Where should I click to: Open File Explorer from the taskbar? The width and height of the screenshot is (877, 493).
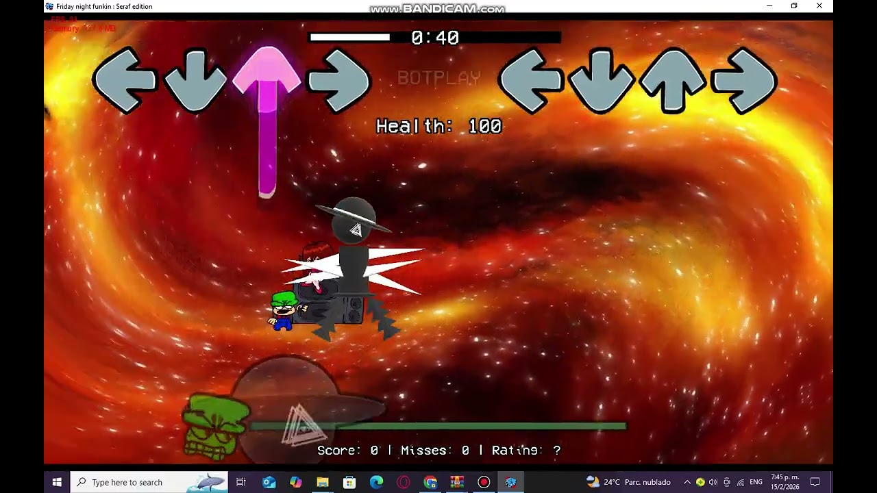coord(323,482)
